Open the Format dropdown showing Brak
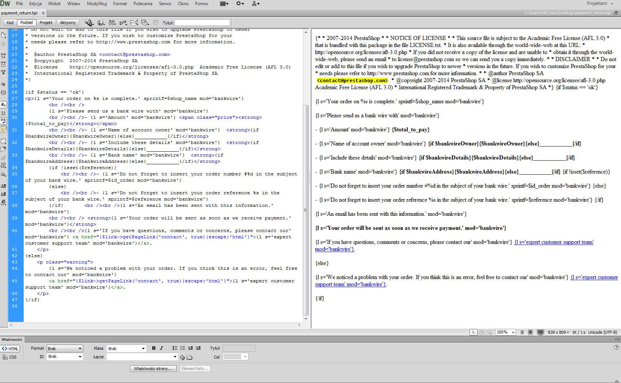 point(64,349)
